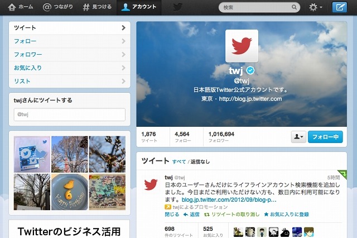Open フォロワー (followers) sidebar item

pyautogui.click(x=69, y=55)
